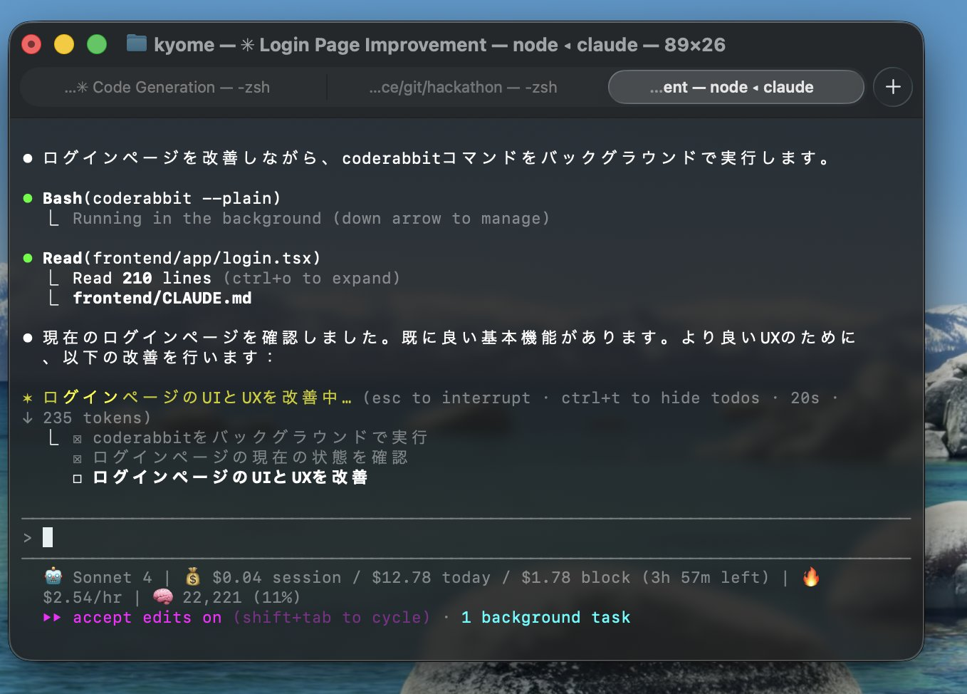Switch to the hackathon zsh tab
The image size is (967, 694).
tap(463, 87)
